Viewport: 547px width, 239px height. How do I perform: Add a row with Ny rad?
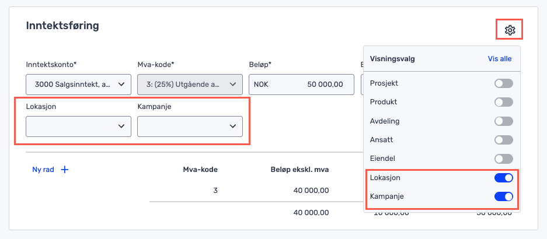click(43, 170)
